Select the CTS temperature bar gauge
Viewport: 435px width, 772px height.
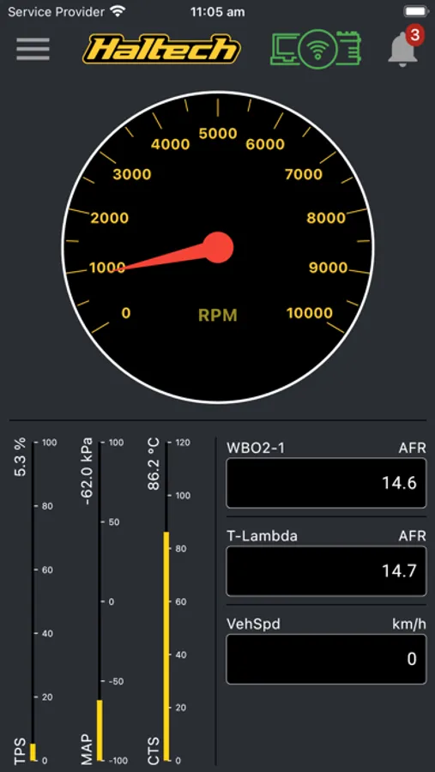[x=166, y=600]
